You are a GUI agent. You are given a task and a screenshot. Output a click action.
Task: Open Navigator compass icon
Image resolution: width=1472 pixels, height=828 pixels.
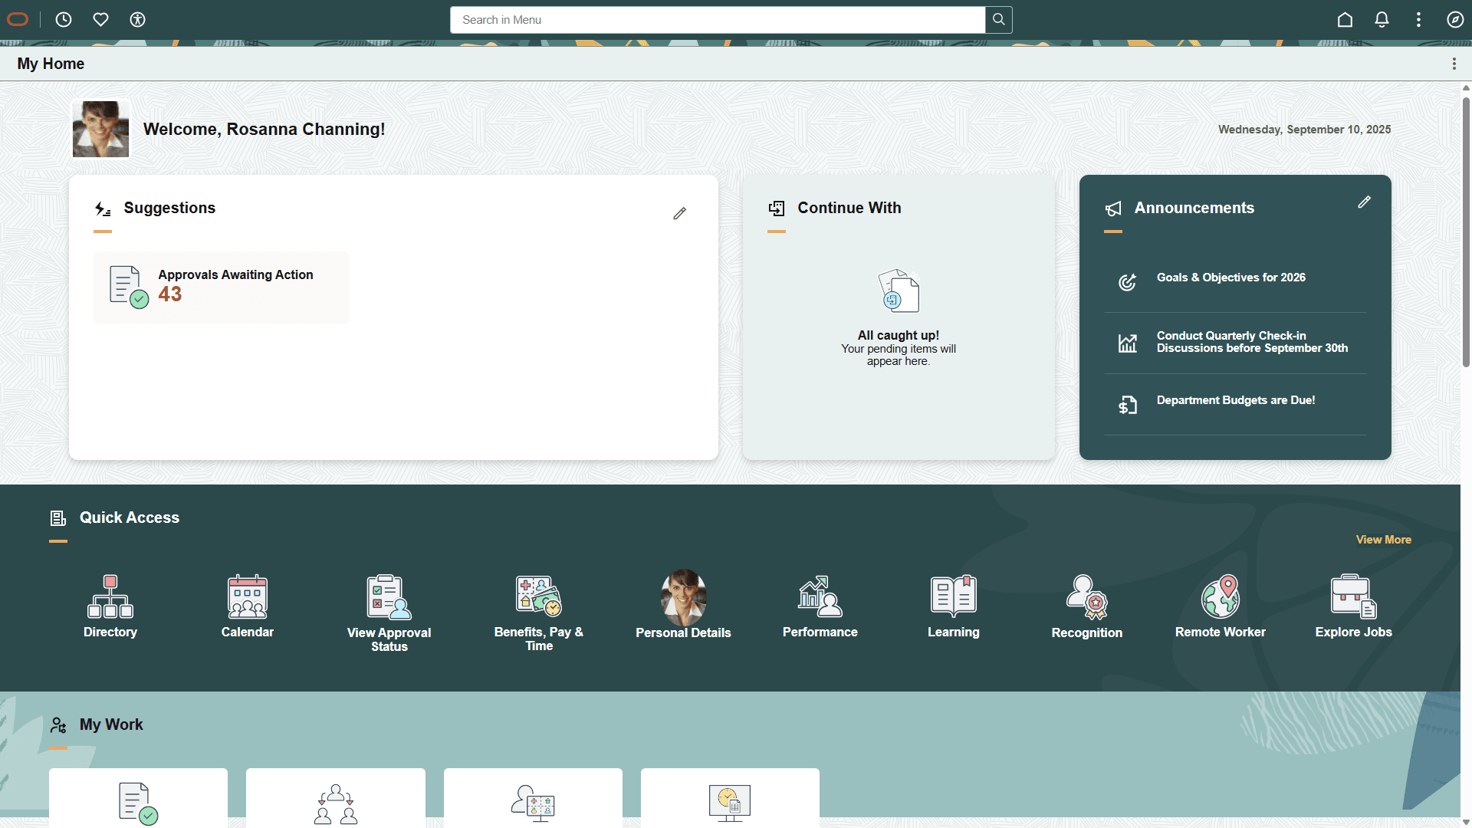click(1455, 20)
